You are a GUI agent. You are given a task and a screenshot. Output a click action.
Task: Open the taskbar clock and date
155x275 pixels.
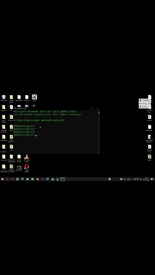[146, 179]
